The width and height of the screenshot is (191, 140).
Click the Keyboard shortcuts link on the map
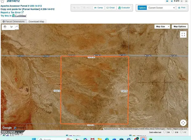111,129
